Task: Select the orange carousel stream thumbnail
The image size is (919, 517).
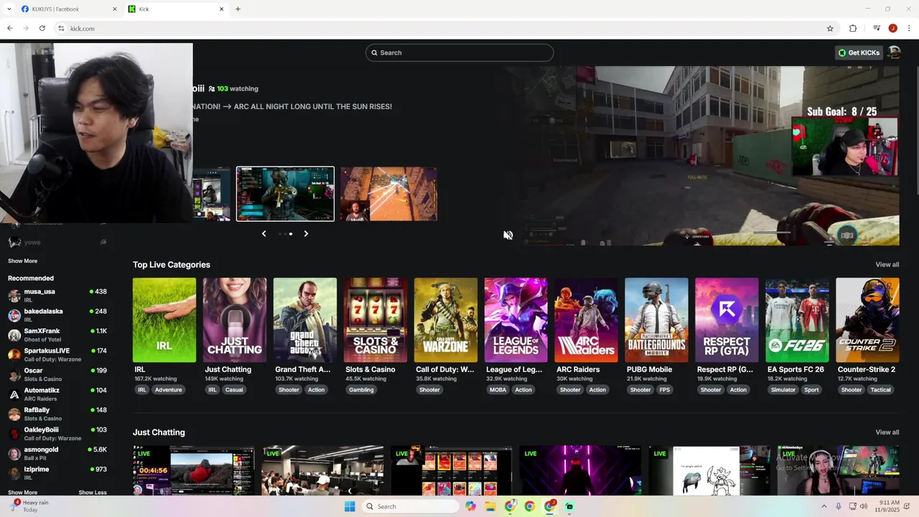Action: (x=388, y=194)
